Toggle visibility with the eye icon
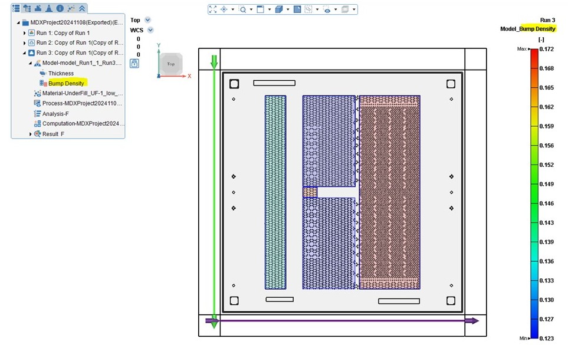This screenshot has height=345, width=568. (x=326, y=9)
